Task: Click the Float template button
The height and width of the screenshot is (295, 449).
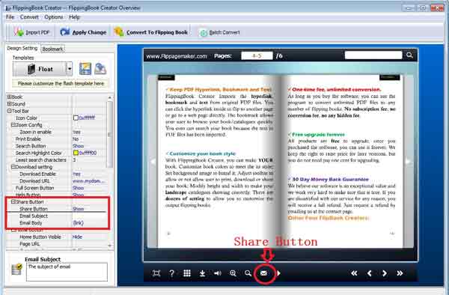Action: pyautogui.click(x=39, y=69)
